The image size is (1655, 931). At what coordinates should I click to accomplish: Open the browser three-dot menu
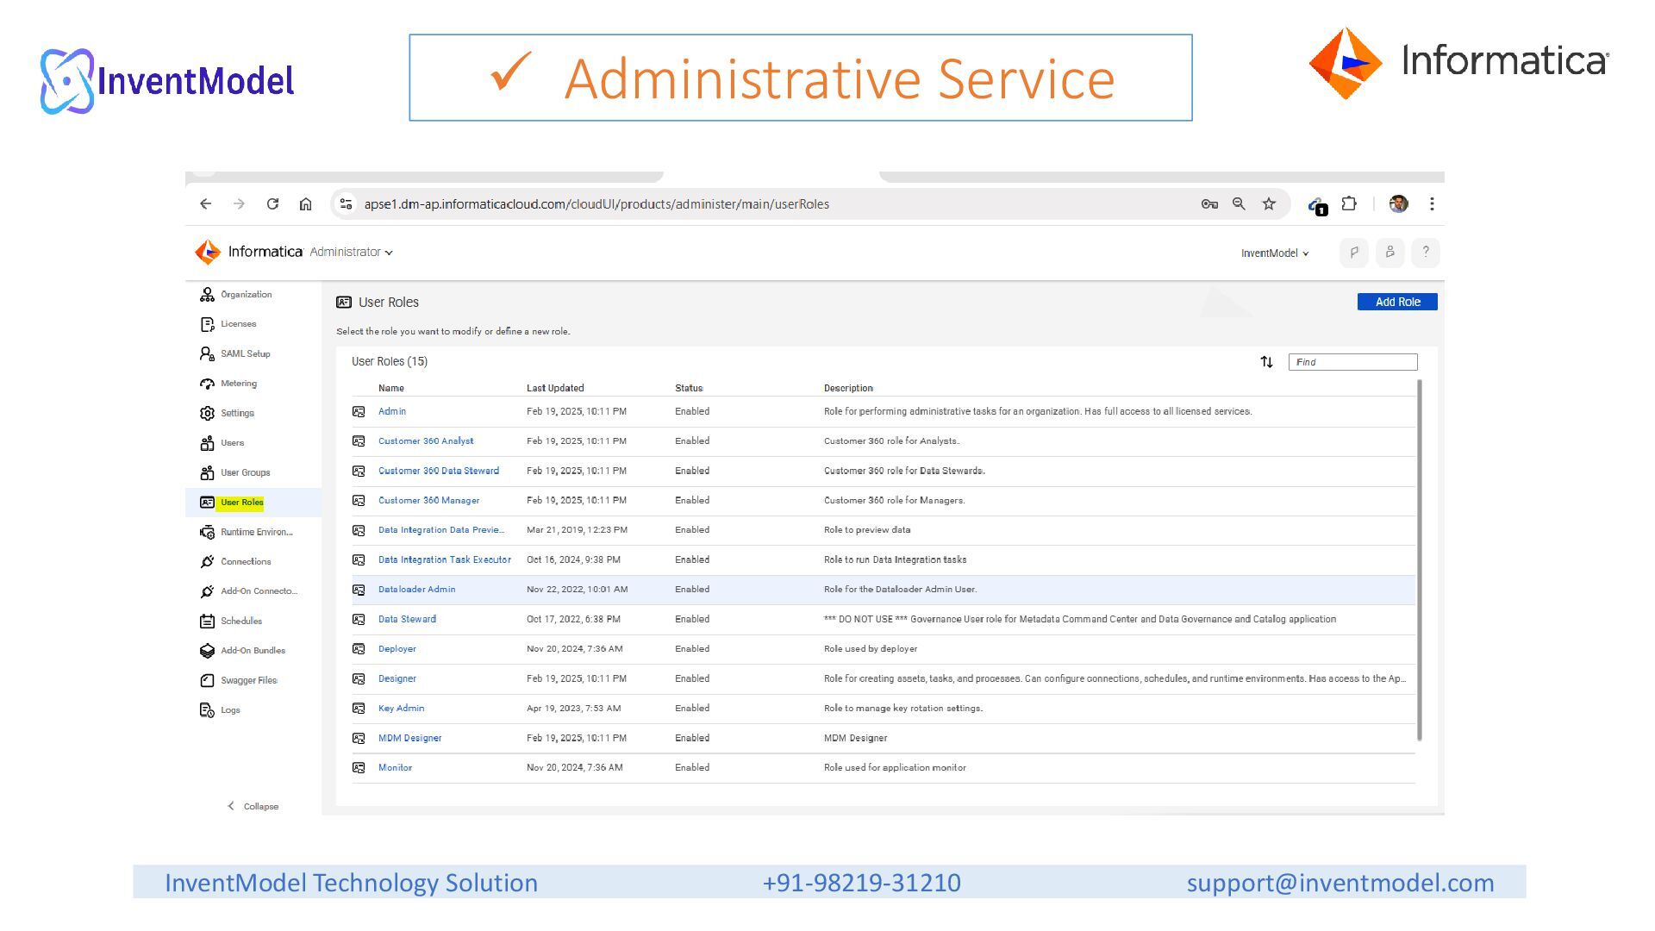1432,204
